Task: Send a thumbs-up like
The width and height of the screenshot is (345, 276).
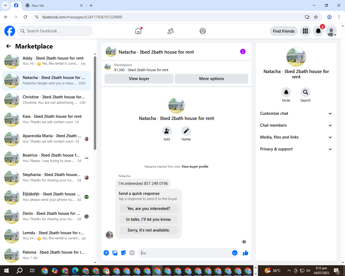Action: 246,253
